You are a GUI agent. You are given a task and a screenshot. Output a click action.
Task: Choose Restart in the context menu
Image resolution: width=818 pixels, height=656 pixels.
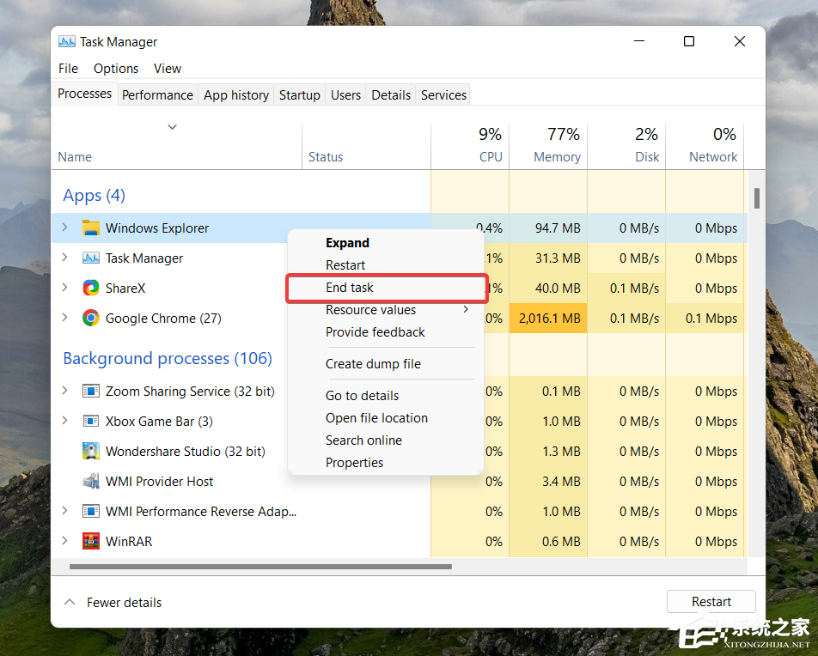click(345, 265)
